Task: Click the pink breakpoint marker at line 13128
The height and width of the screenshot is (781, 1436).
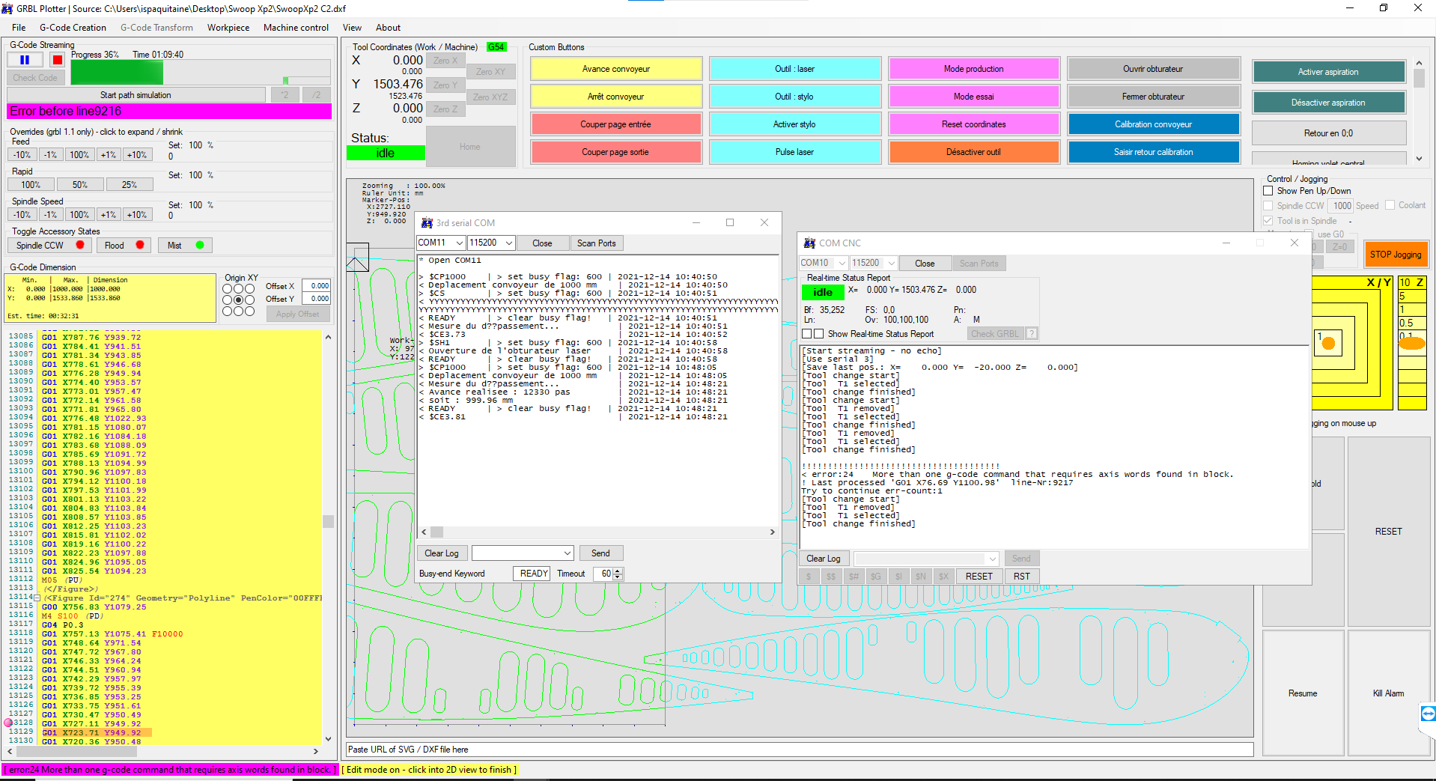Action: [8, 723]
